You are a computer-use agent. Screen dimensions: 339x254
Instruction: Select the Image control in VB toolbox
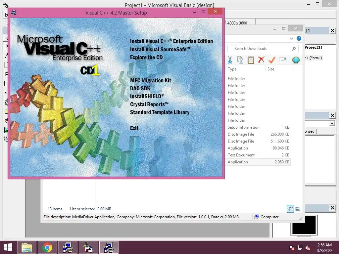(6, 130)
